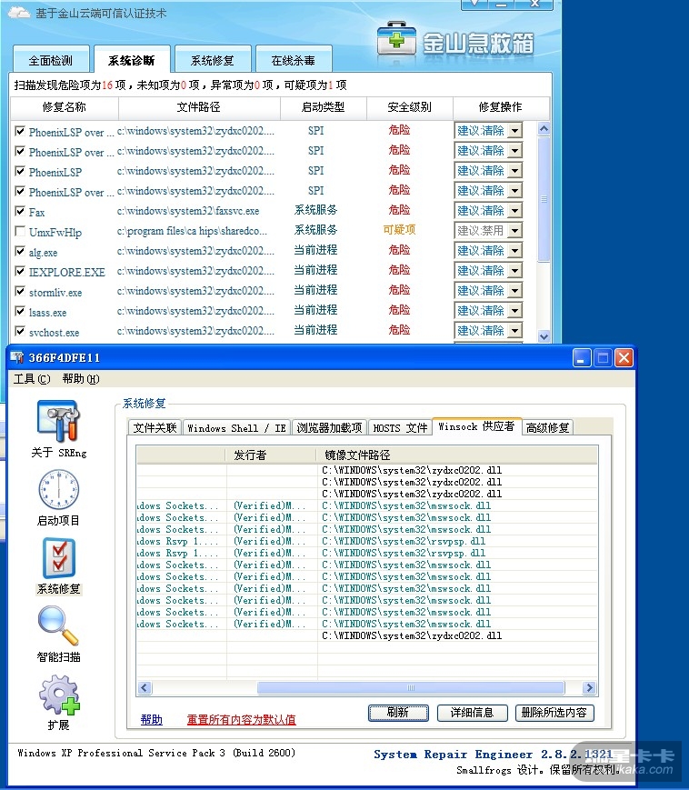Sort by the 发行者 column header

click(x=271, y=455)
